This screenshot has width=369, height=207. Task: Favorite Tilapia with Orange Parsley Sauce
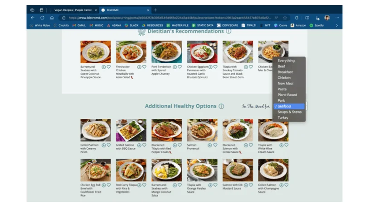click(x=215, y=186)
